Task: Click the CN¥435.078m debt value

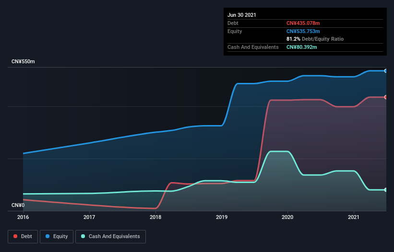Action: click(303, 23)
